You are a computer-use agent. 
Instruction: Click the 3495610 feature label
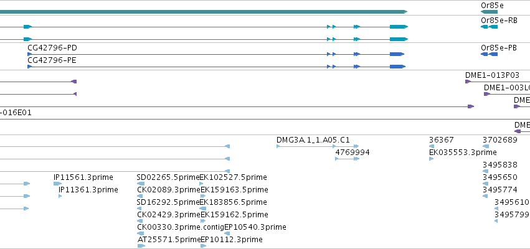(x=512, y=202)
